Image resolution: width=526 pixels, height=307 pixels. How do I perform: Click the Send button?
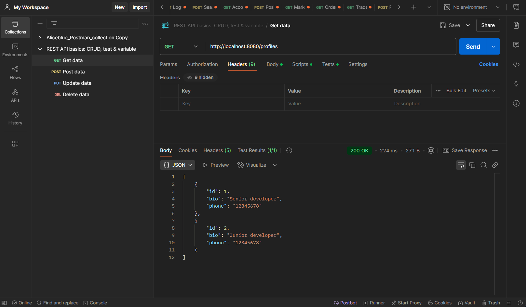pos(473,46)
